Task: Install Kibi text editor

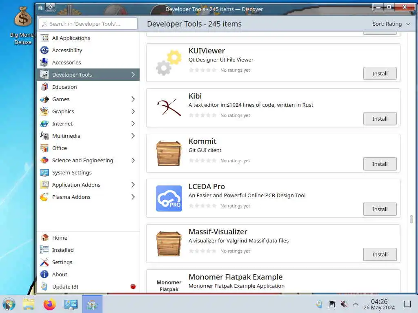Action: (x=380, y=119)
